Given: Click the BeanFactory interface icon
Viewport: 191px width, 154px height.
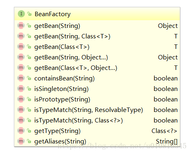Looking at the screenshot, I should [x=21, y=14].
